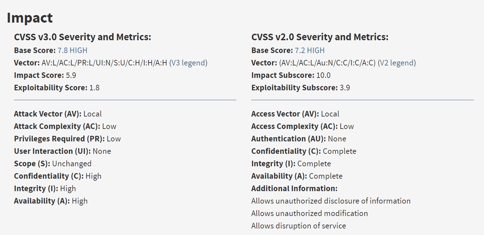Image resolution: width=484 pixels, height=235 pixels.
Task: Open the V3 legend link
Action: pyautogui.click(x=188, y=63)
